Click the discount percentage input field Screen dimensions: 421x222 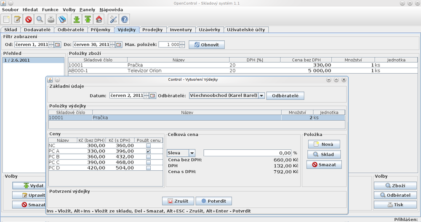247,153
